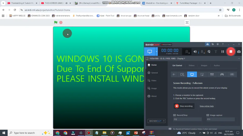
Task: Toggle mouse click effect in Bandicam
Action: tap(209, 52)
